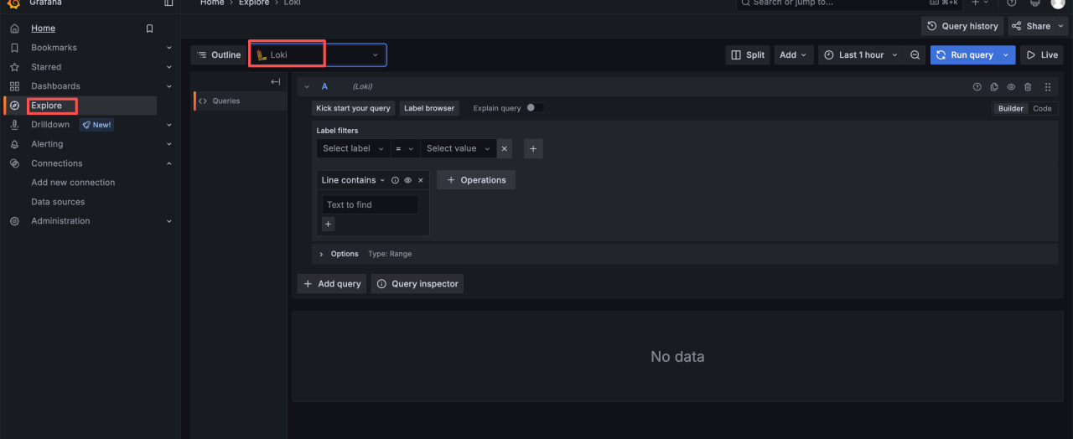Click the Text to find input field
Screen dimensions: 1073x439
(370, 204)
